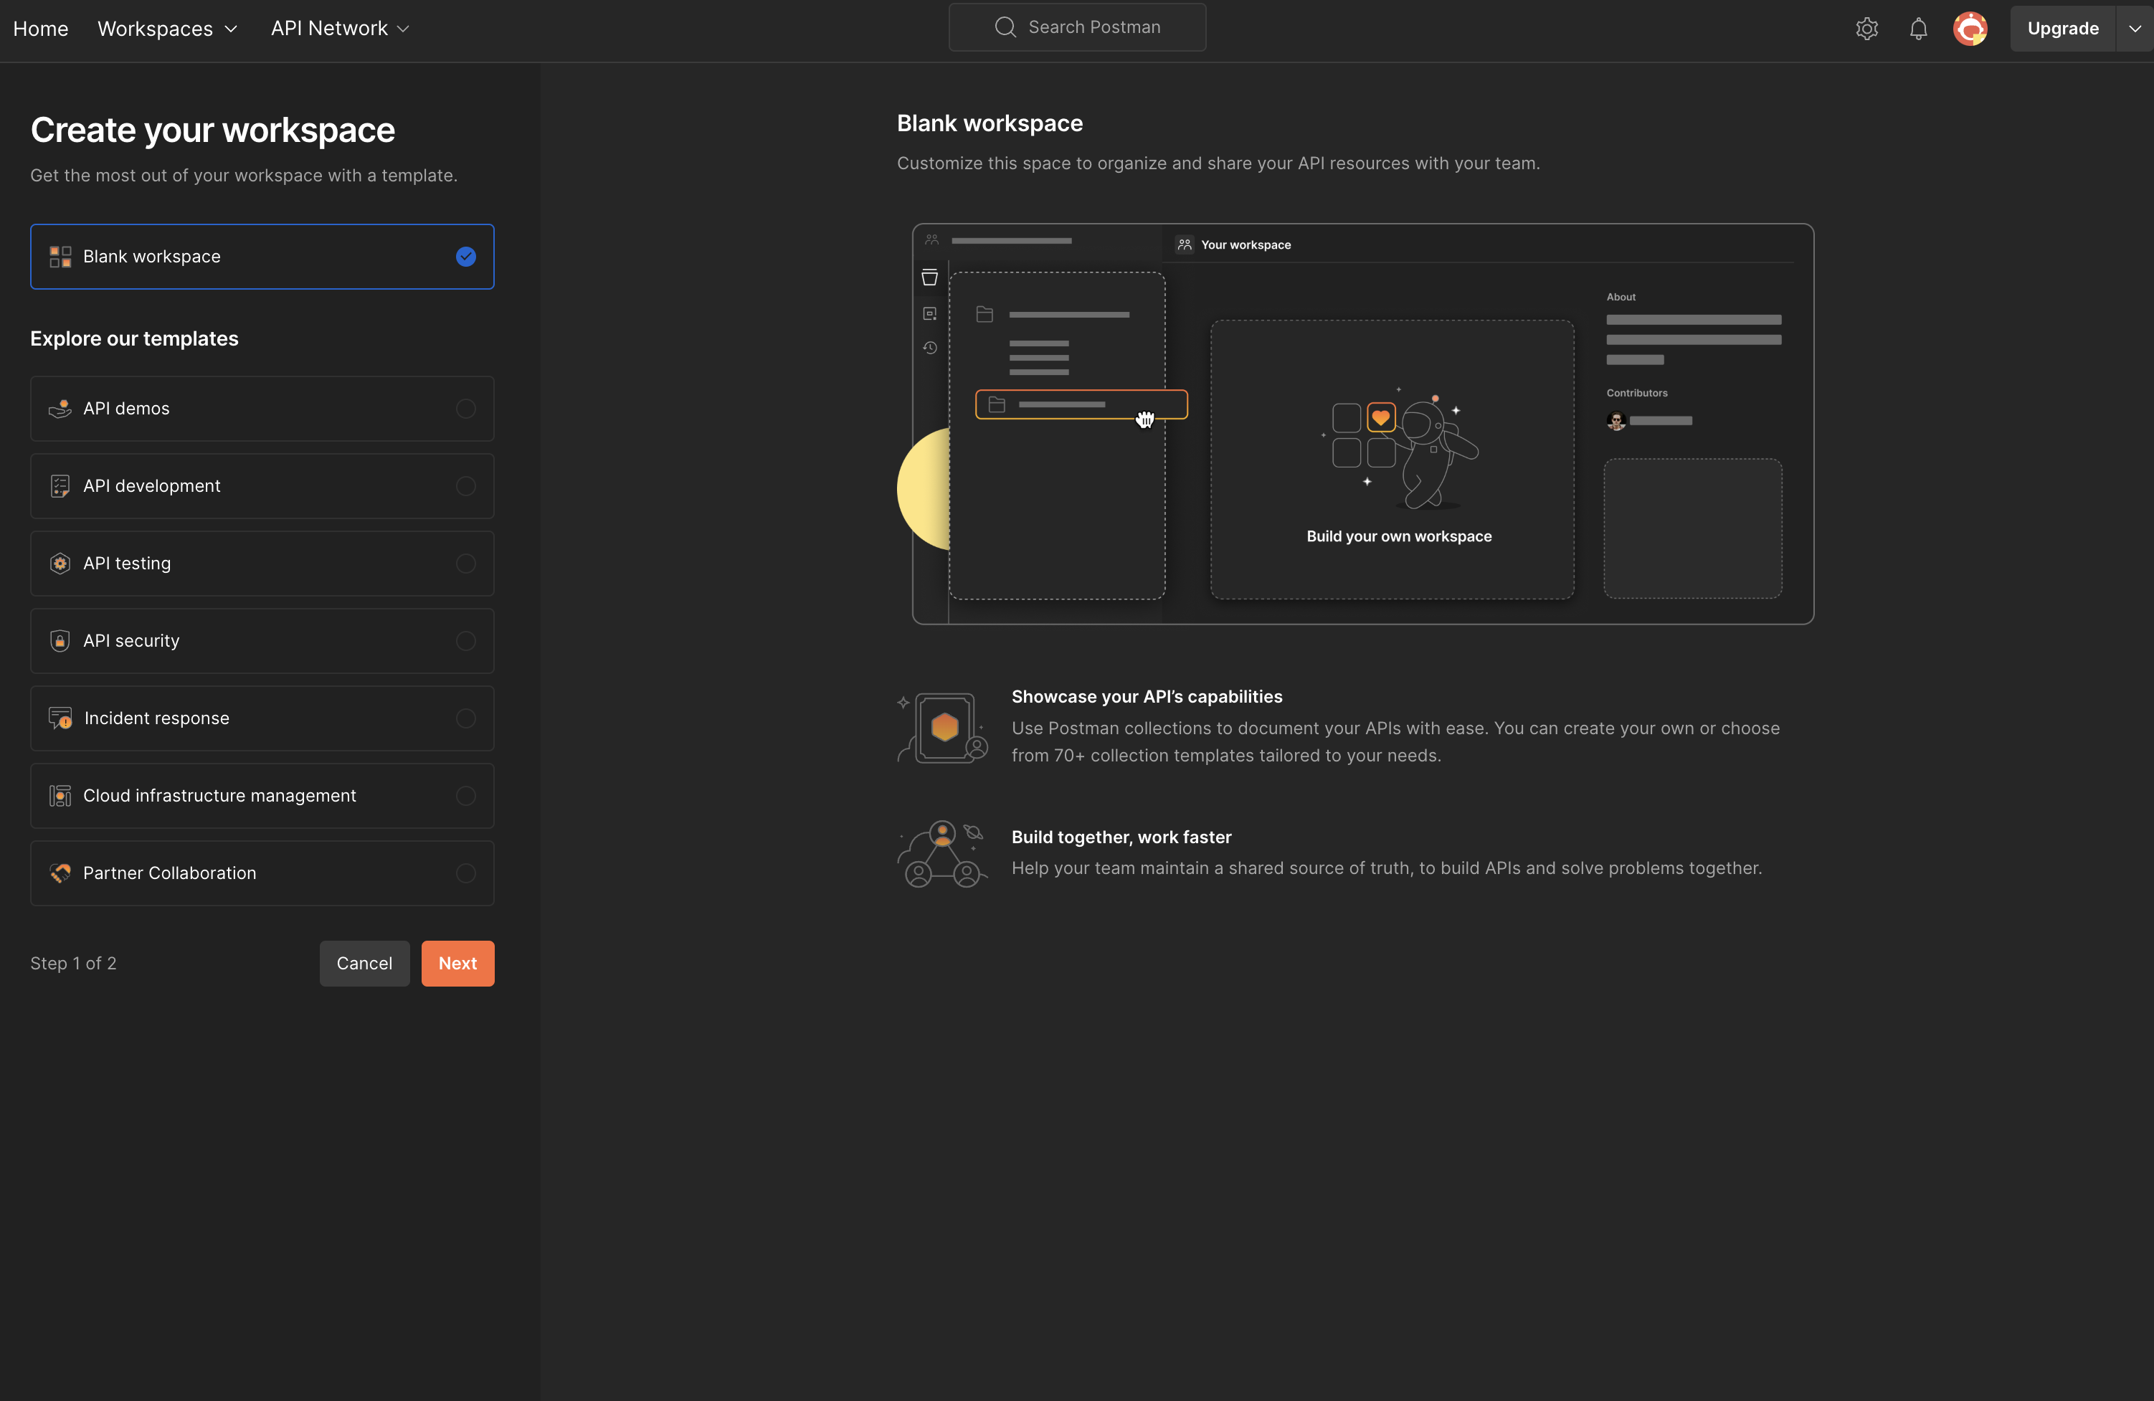The width and height of the screenshot is (2154, 1401).
Task: Click the Upgrade button
Action: tap(2062, 29)
